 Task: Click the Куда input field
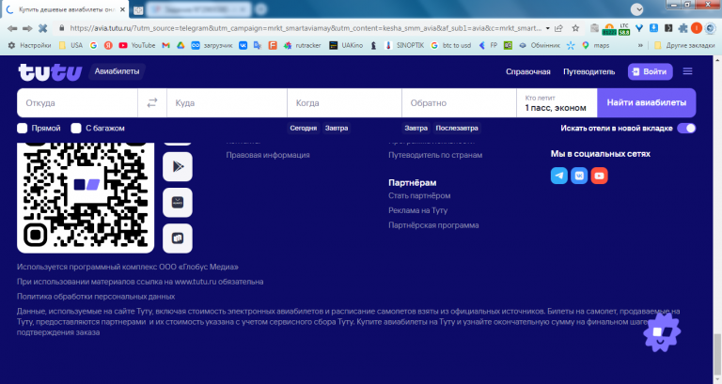click(x=227, y=103)
